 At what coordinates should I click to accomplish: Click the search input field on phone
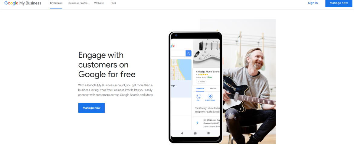click(x=178, y=53)
